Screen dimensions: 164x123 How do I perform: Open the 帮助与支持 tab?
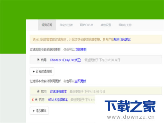pos(125,25)
